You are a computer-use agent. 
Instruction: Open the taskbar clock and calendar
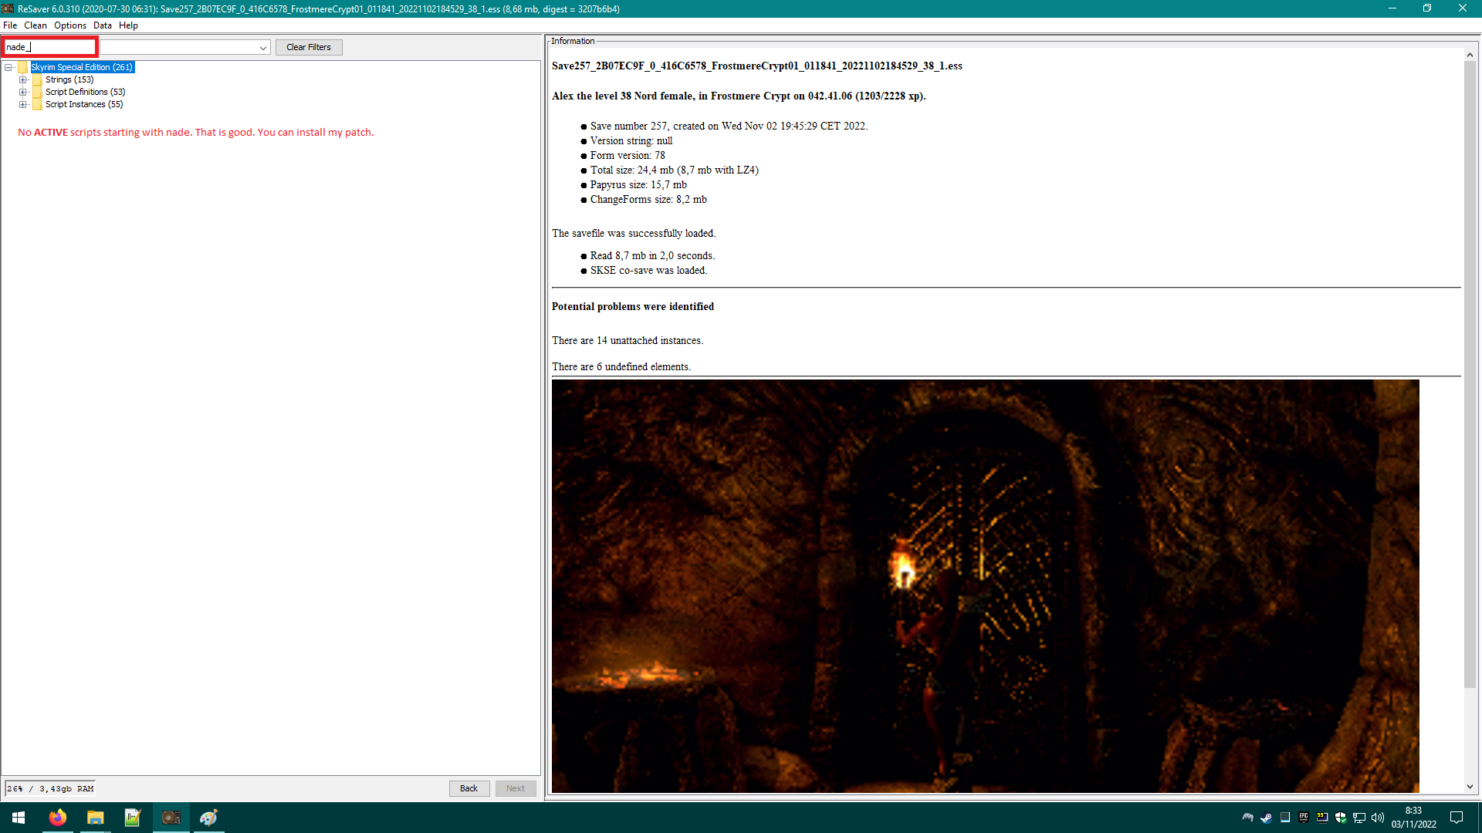tap(1414, 818)
